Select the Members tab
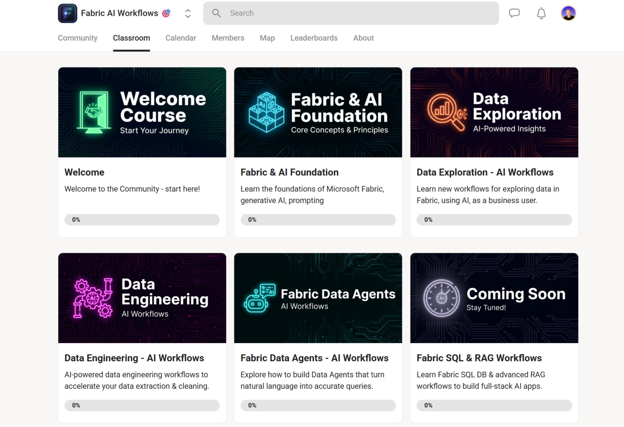This screenshot has height=427, width=624. (228, 38)
